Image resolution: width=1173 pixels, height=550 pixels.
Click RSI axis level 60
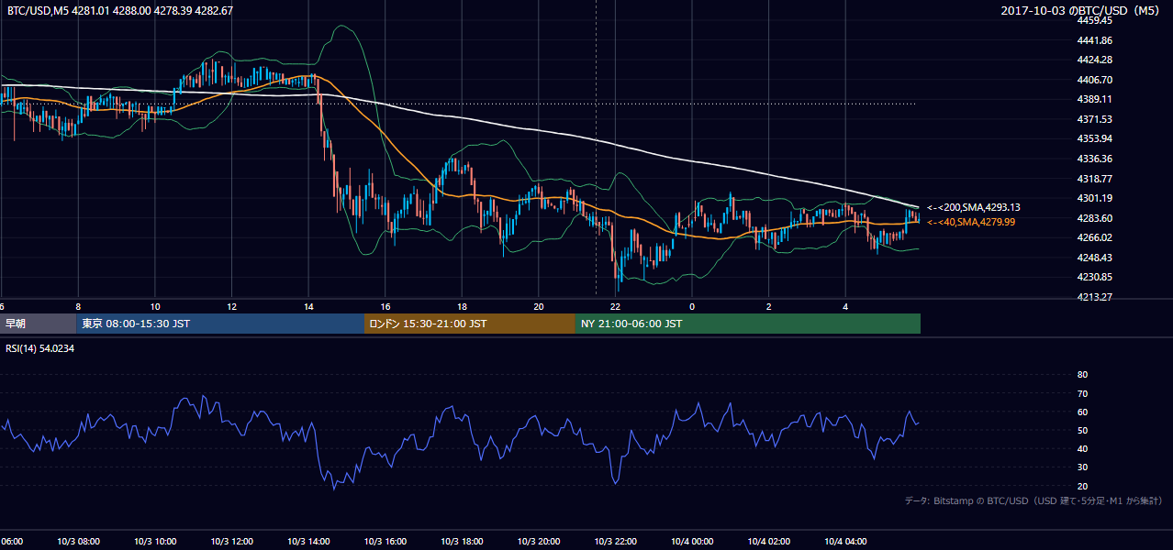click(x=1082, y=412)
